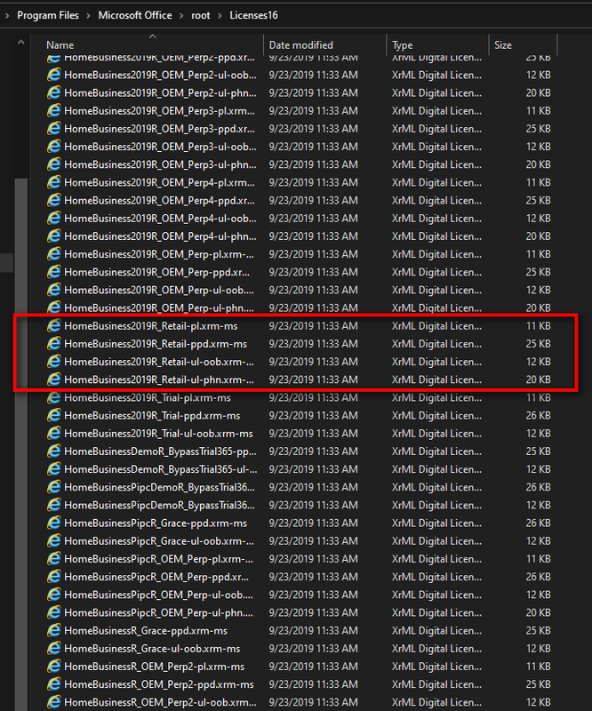Click the icon beside HomeBusiness2019R_OEM_Perp-pl.xrm
Viewport: 592px width, 711px height.
tap(54, 254)
